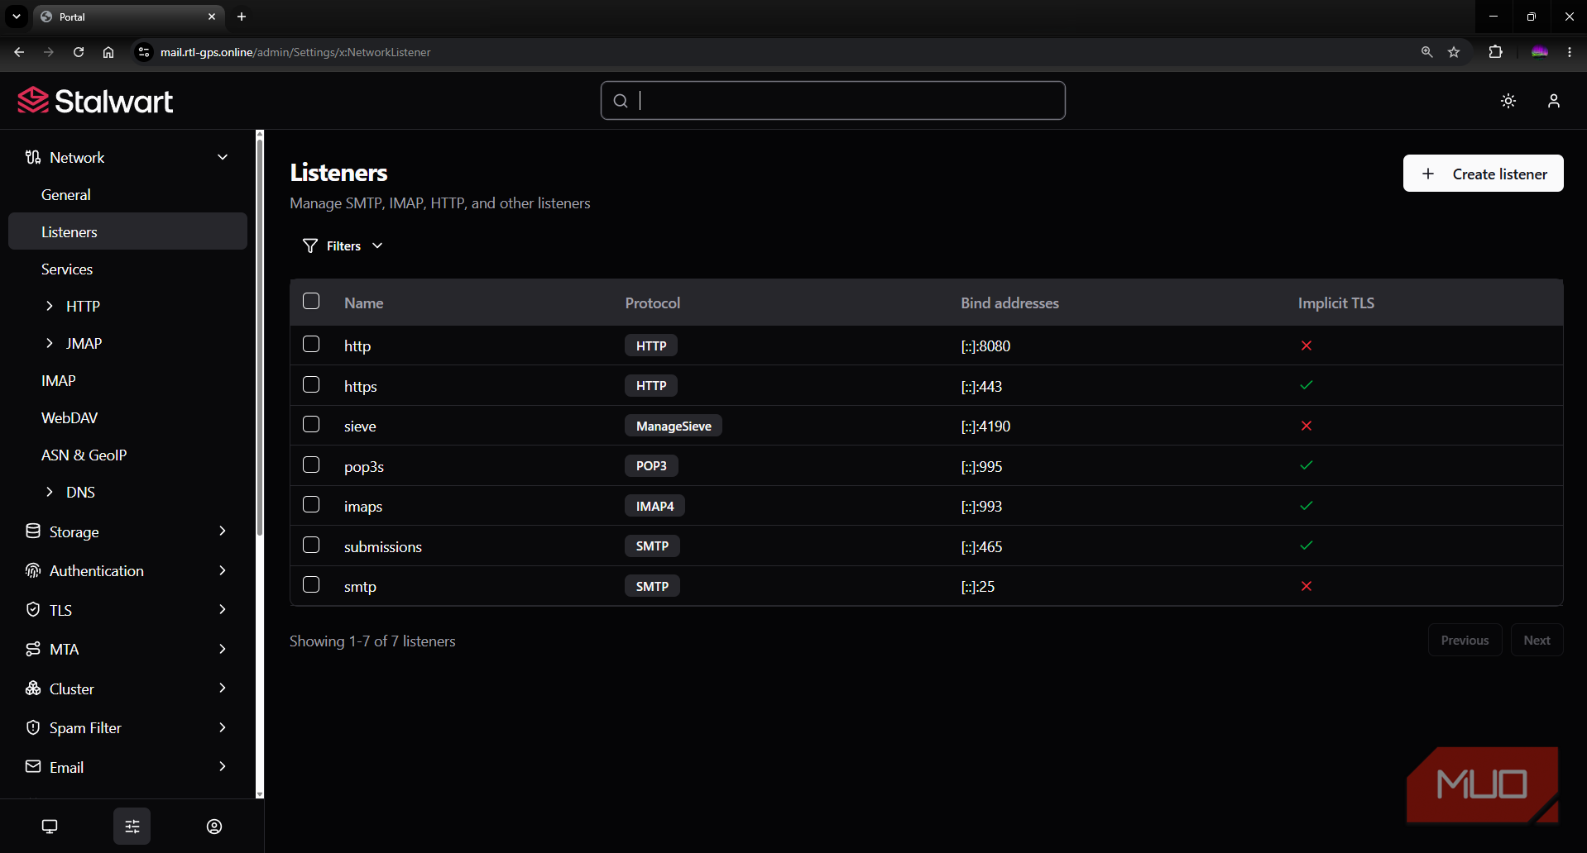This screenshot has width=1587, height=853.
Task: Focus the top search input field
Action: [x=832, y=101]
